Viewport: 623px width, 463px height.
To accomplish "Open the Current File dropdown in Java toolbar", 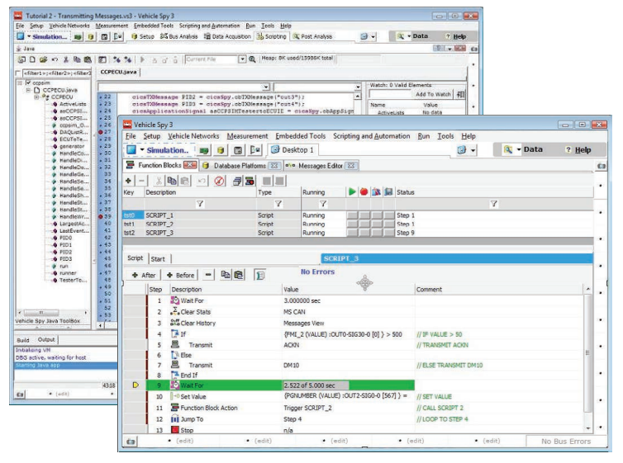I will click(x=242, y=59).
